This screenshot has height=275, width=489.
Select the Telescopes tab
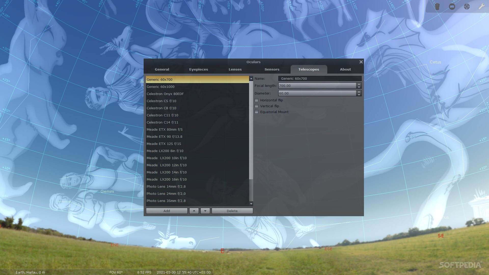pos(309,69)
